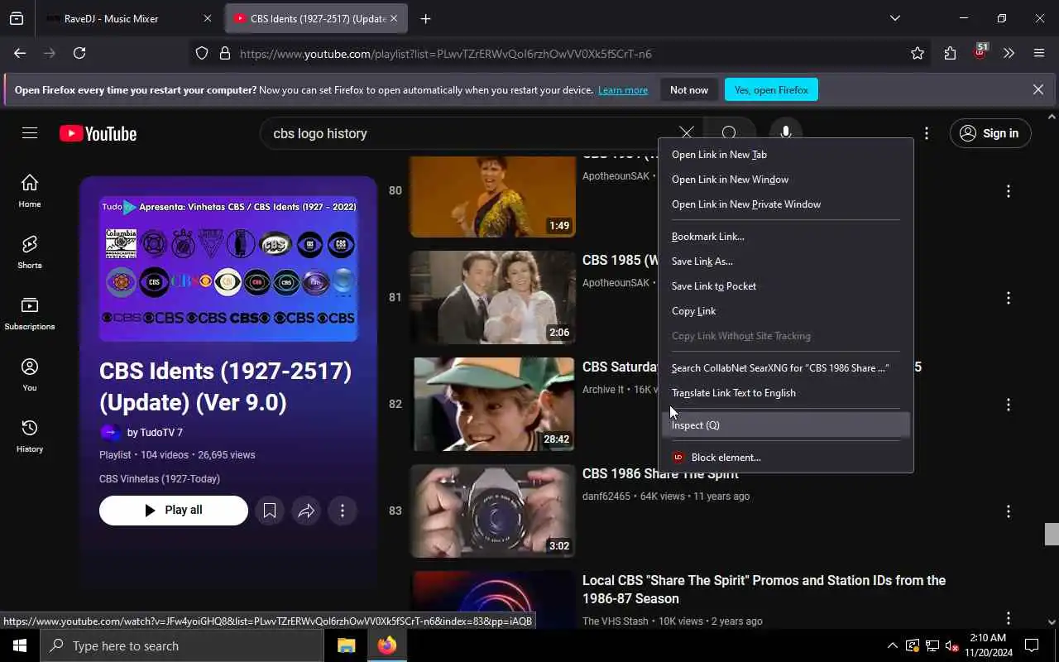The width and height of the screenshot is (1059, 662).
Task: Open a new browser tab
Action: [425, 18]
